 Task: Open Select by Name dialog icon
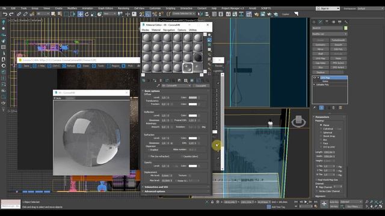[x=60, y=14]
